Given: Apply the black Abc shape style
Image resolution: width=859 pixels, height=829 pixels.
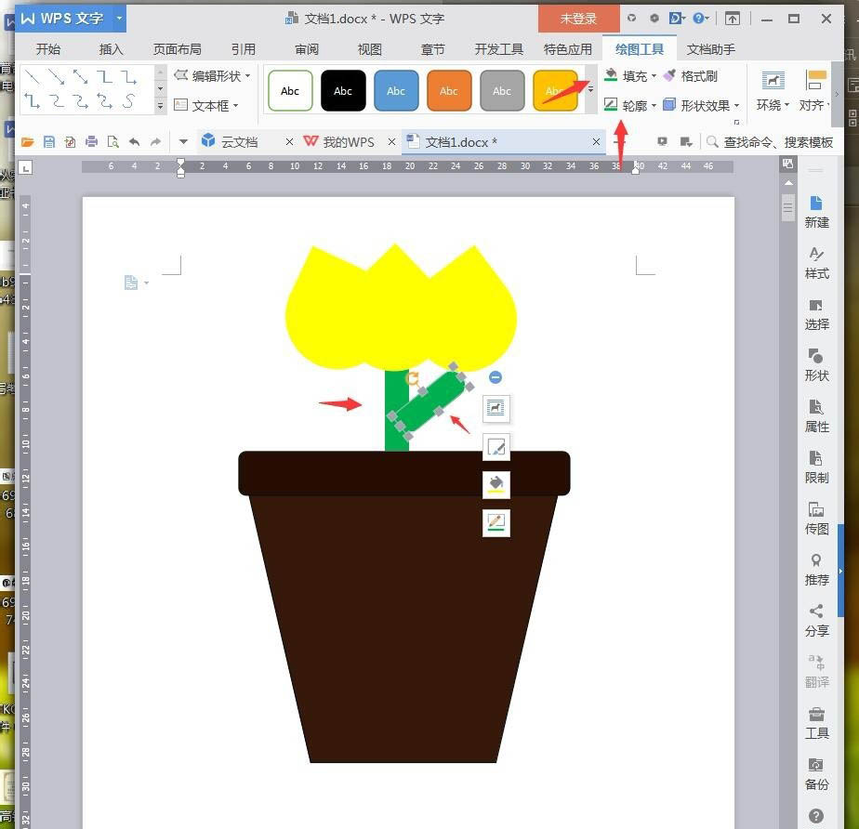Looking at the screenshot, I should pos(343,91).
